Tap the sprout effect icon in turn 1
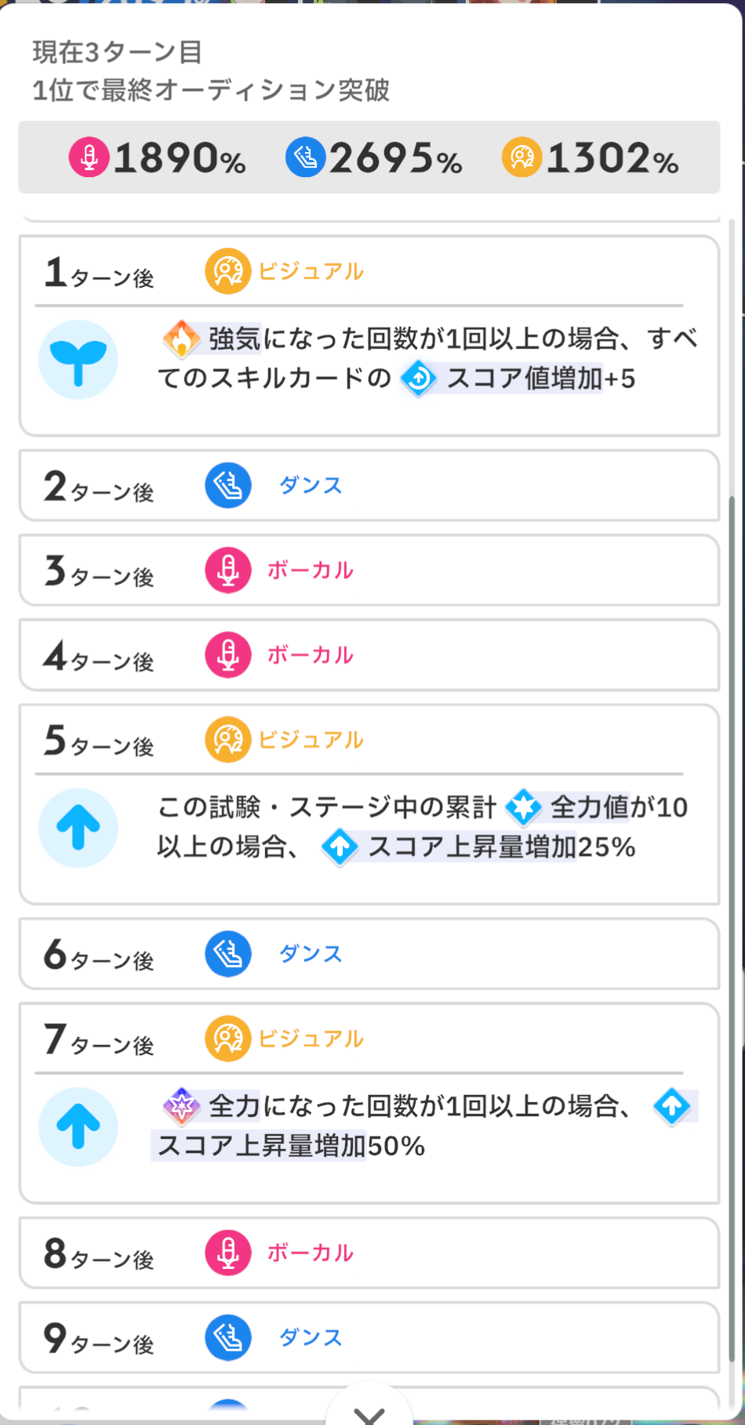Image resolution: width=745 pixels, height=1425 pixels. pyautogui.click(x=78, y=360)
